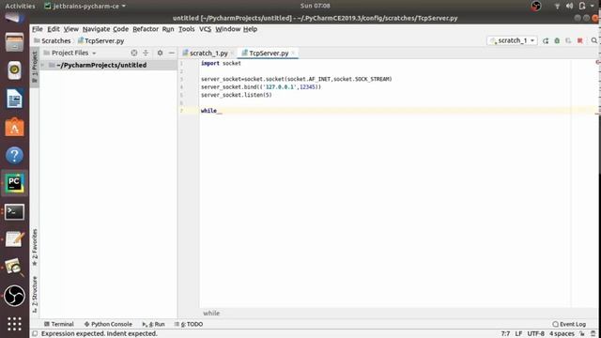Launch Rhythmbox from the dock
This screenshot has height=338, width=601.
[x=14, y=70]
